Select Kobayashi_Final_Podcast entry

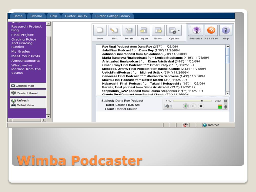pyautogui.click(x=153, y=83)
